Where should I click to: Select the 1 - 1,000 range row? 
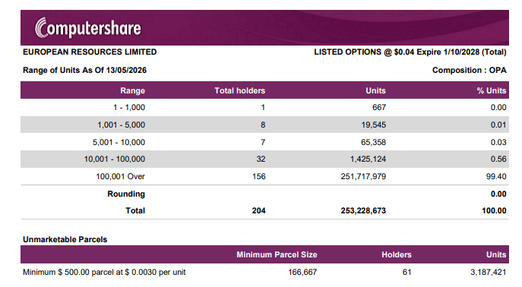tap(264, 107)
